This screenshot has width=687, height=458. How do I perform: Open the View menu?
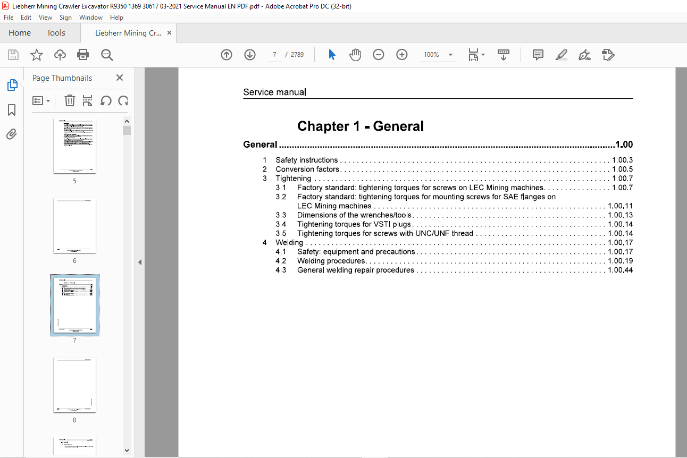[x=45, y=18]
